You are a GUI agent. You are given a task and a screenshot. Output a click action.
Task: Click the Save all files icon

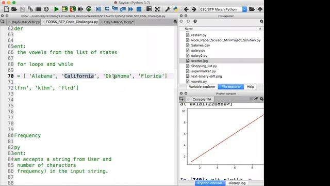point(30,9)
